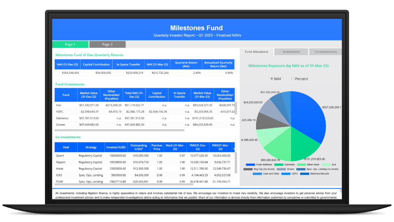Select the NAV radio button
The height and width of the screenshot is (222, 394).
272,79
